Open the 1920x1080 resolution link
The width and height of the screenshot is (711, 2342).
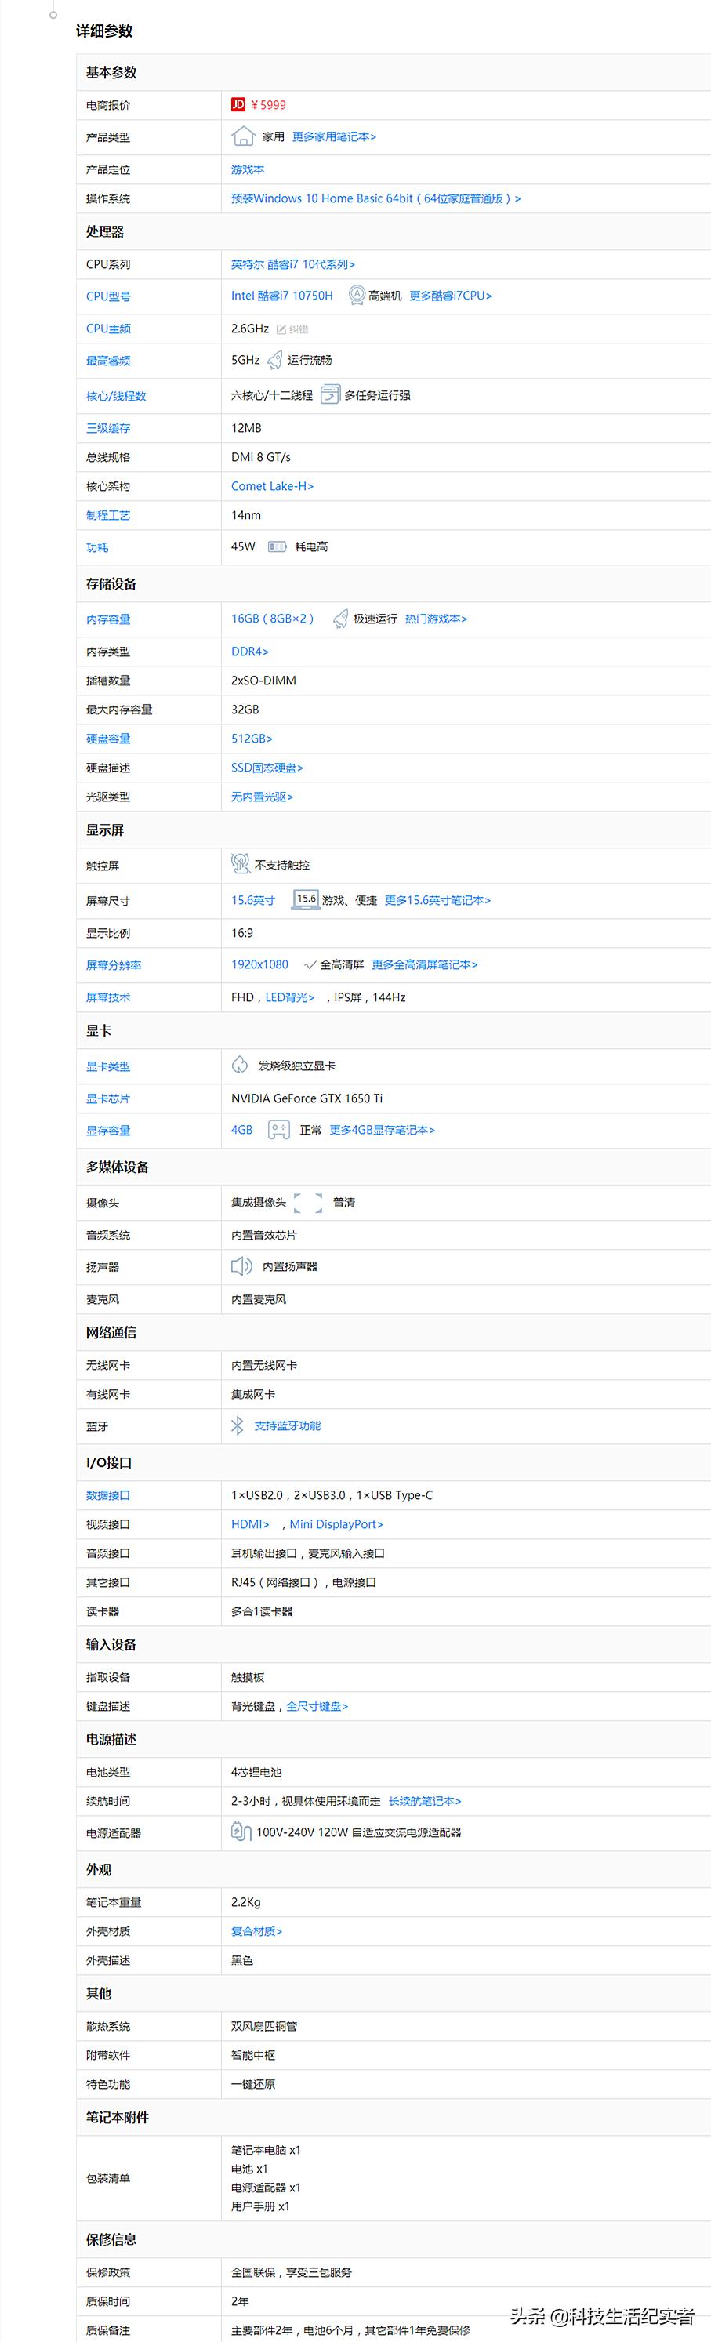click(259, 964)
